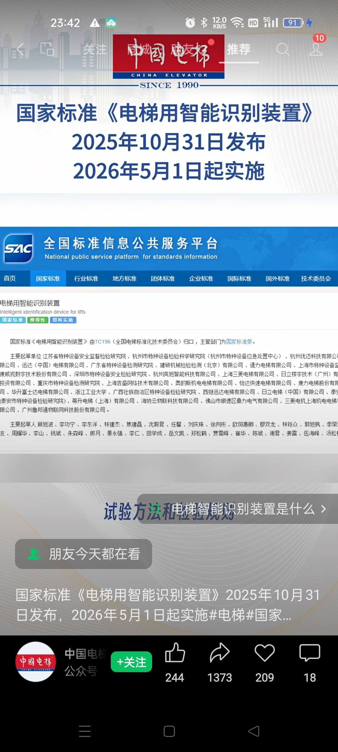The height and width of the screenshot is (752, 338).
Task: Open profile icon with 10 badge
Action: [316, 49]
